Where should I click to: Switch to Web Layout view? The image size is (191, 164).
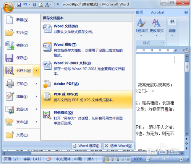tap(118, 159)
